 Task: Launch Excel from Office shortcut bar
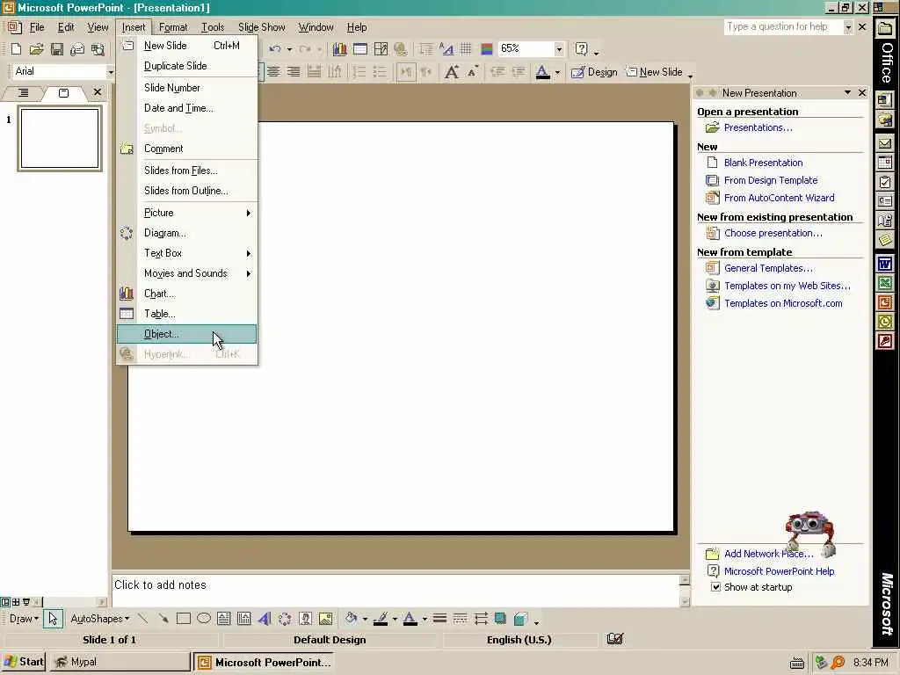[885, 284]
